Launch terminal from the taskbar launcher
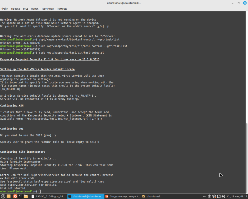Screen dimensions: 248x199 click(x=20, y=196)
